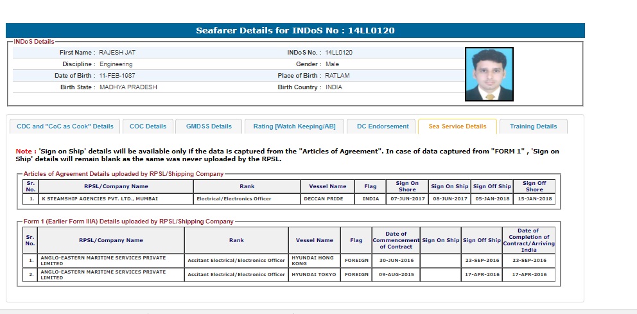The image size is (637, 314).
Task: Switch to the Training Details tab
Action: coord(533,126)
